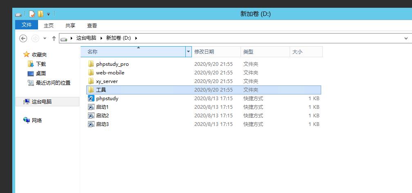Select the web-mobile folder
The image size is (412, 193).
pyautogui.click(x=110, y=73)
